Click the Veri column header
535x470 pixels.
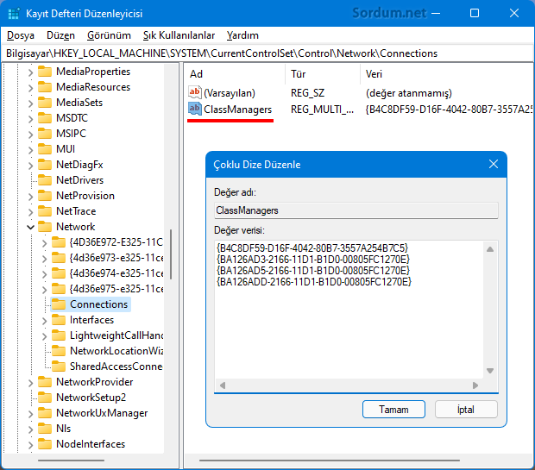(447, 74)
